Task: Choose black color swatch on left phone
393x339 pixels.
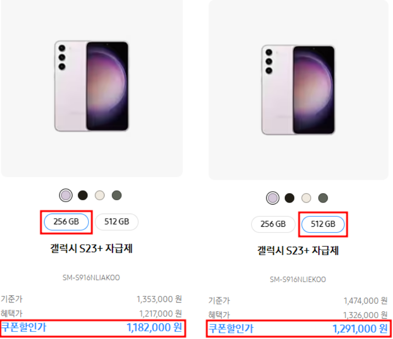Action: [x=83, y=195]
